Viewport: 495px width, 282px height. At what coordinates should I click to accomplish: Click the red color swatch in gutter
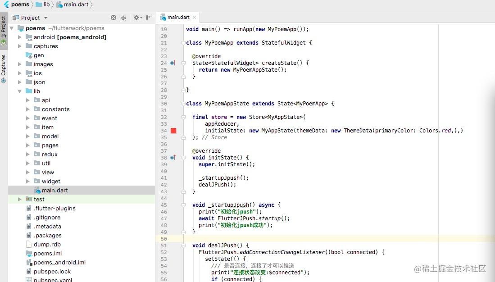pyautogui.click(x=173, y=131)
